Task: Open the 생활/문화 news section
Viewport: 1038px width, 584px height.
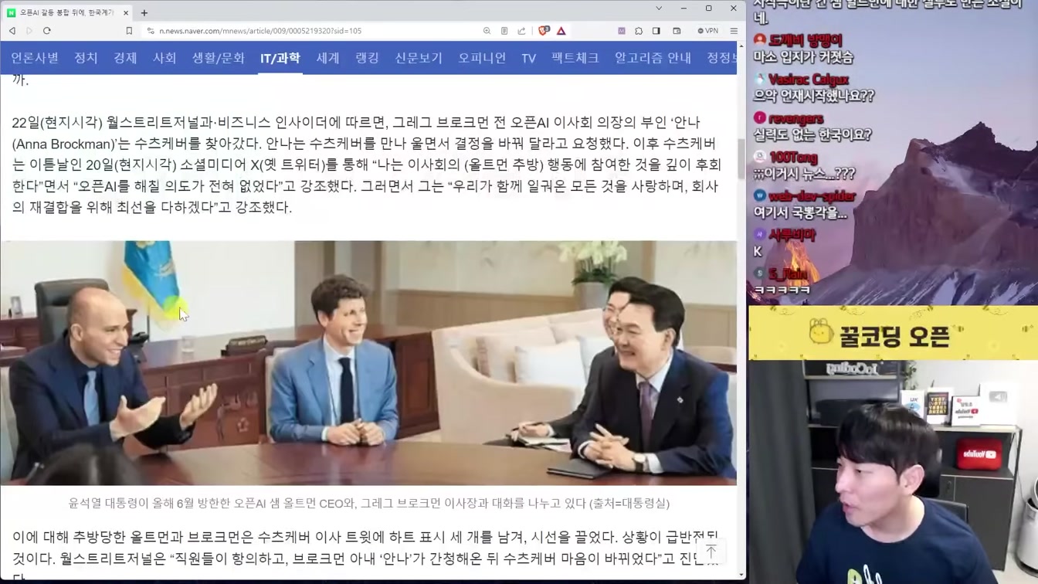Action: (x=219, y=58)
